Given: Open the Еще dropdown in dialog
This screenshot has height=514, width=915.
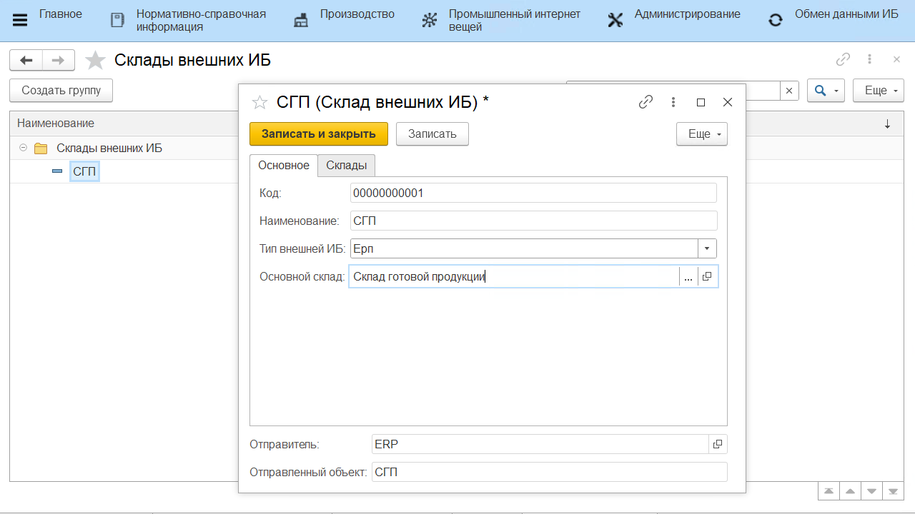Looking at the screenshot, I should pos(701,134).
